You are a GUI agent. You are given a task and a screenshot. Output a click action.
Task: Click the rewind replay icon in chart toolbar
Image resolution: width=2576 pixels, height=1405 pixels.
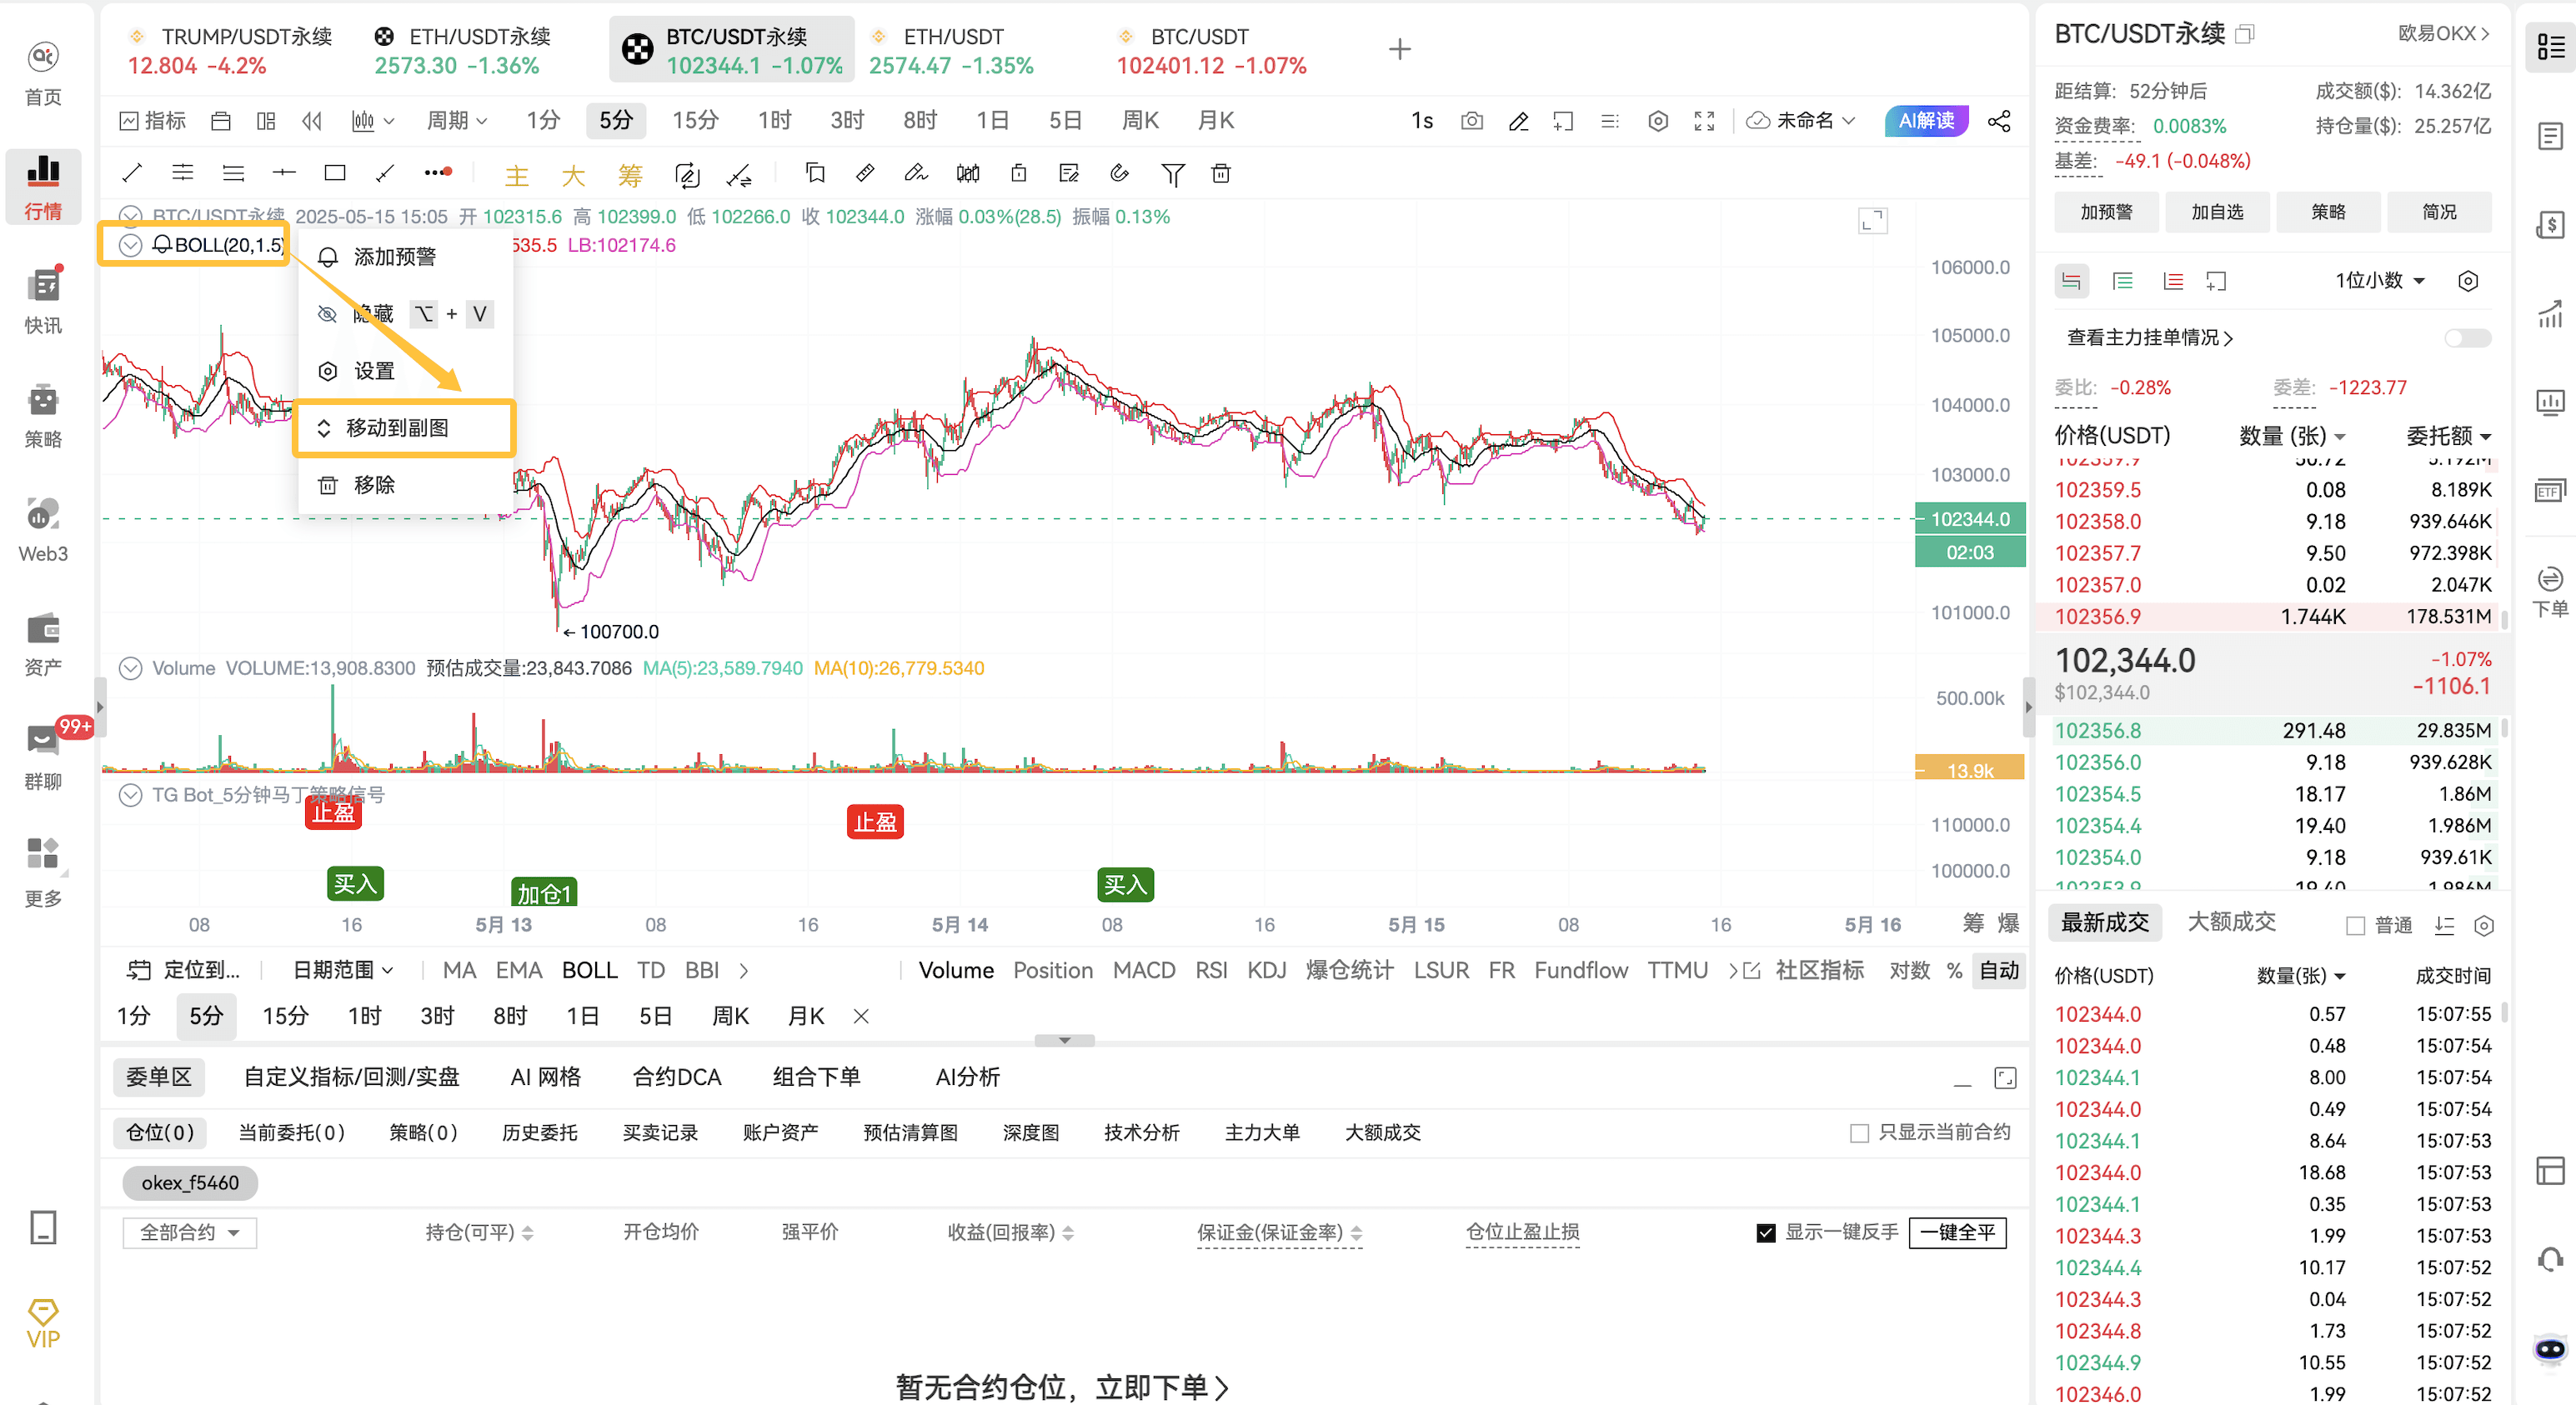coord(312,121)
